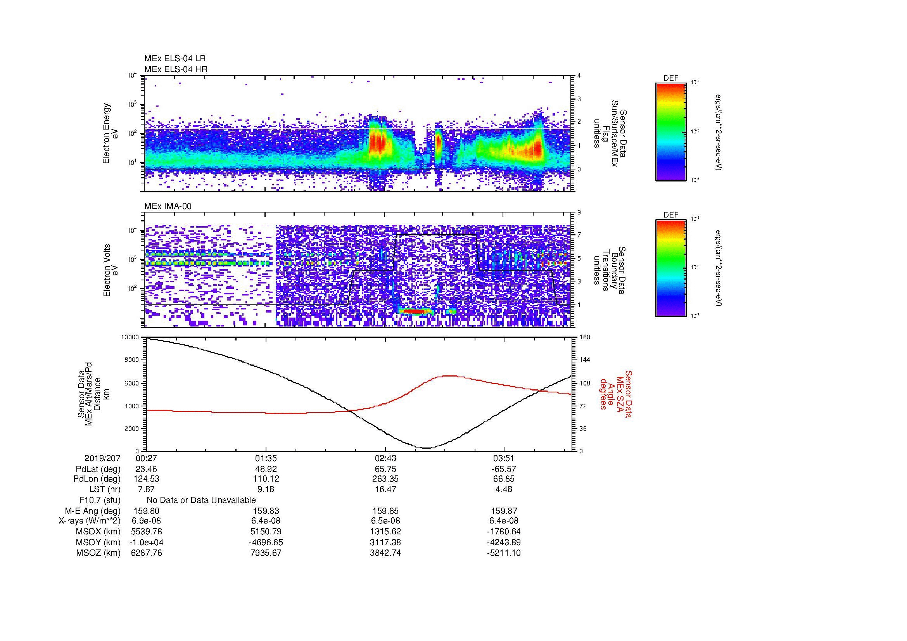The height and width of the screenshot is (641, 907).
Task: Click PdLon value 263.35
Action: [385, 479]
